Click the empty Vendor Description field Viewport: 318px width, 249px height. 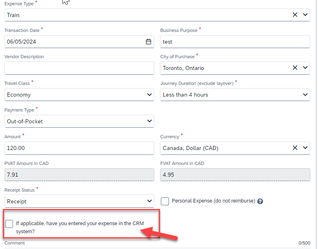pos(79,68)
